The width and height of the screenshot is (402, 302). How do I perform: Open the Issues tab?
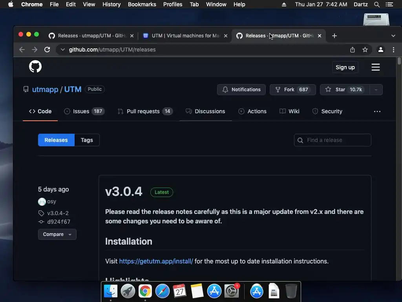coord(84,111)
